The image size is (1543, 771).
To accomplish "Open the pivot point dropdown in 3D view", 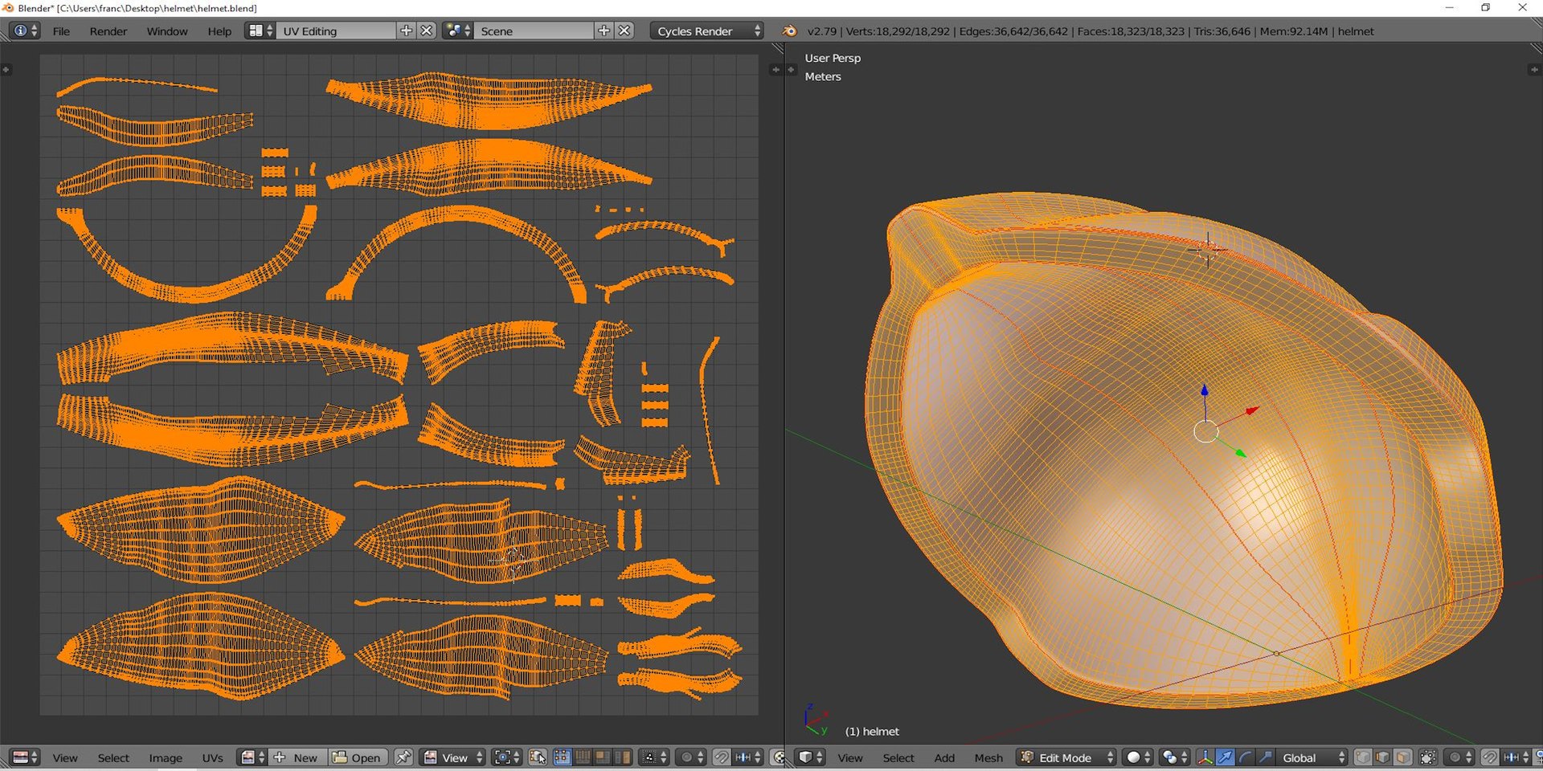I will [x=1174, y=757].
